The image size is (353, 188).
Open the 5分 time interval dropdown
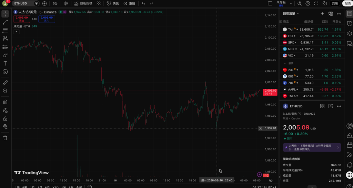pos(55,3)
